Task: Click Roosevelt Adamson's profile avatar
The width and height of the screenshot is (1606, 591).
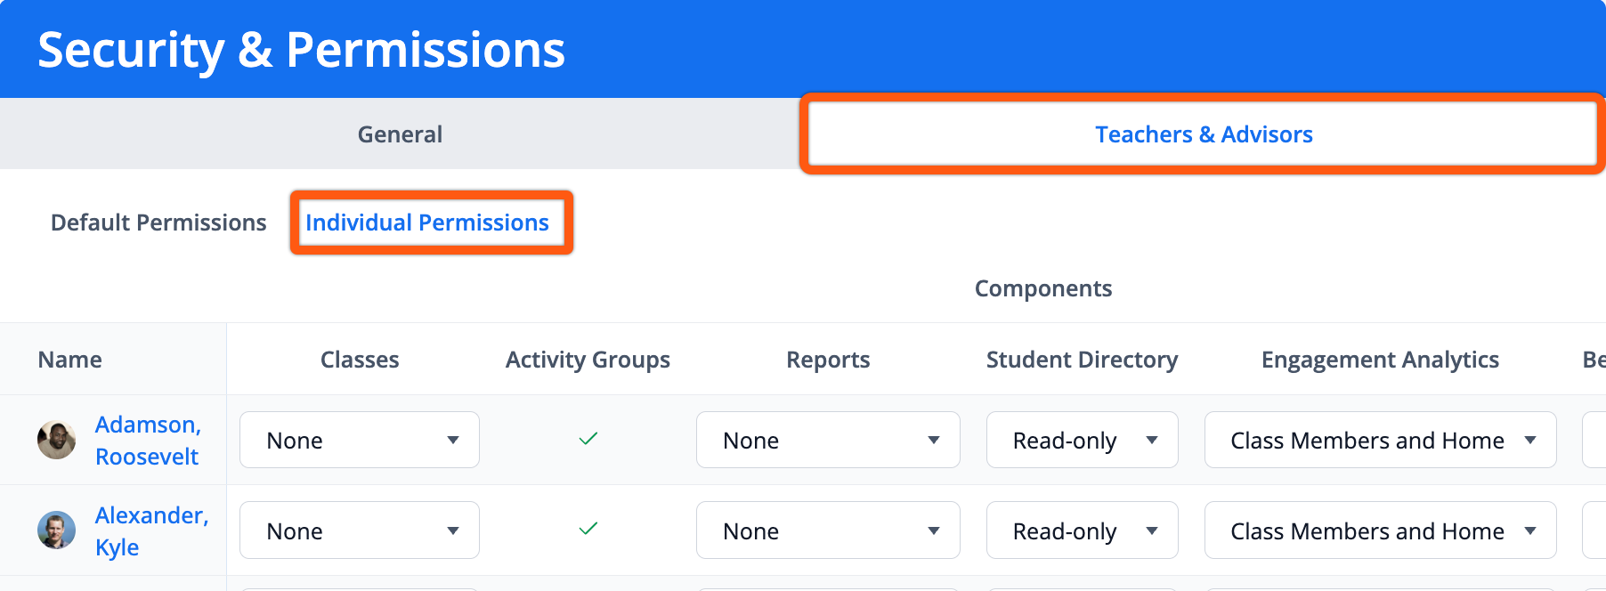Action: pos(56,440)
